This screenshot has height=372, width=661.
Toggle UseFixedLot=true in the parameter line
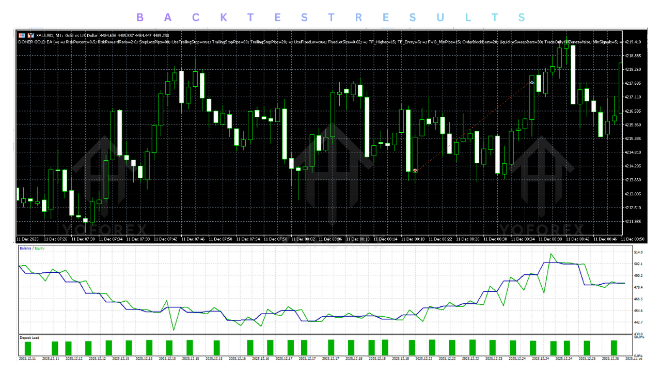coord(310,42)
